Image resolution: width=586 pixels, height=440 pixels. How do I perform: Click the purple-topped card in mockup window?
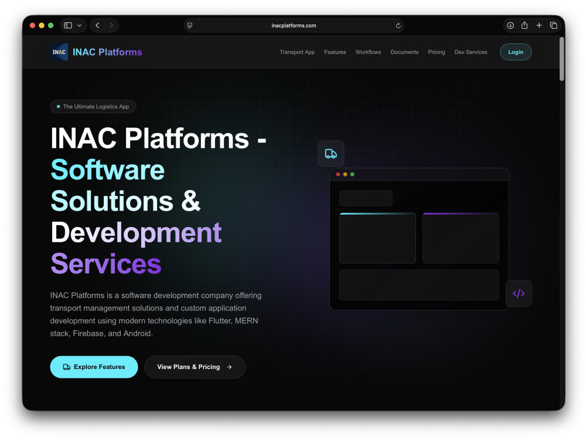[x=461, y=238]
